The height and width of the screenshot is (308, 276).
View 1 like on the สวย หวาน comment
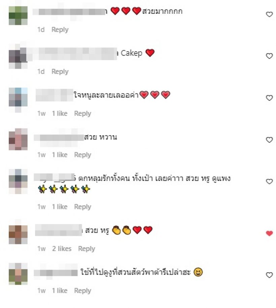(x=60, y=155)
